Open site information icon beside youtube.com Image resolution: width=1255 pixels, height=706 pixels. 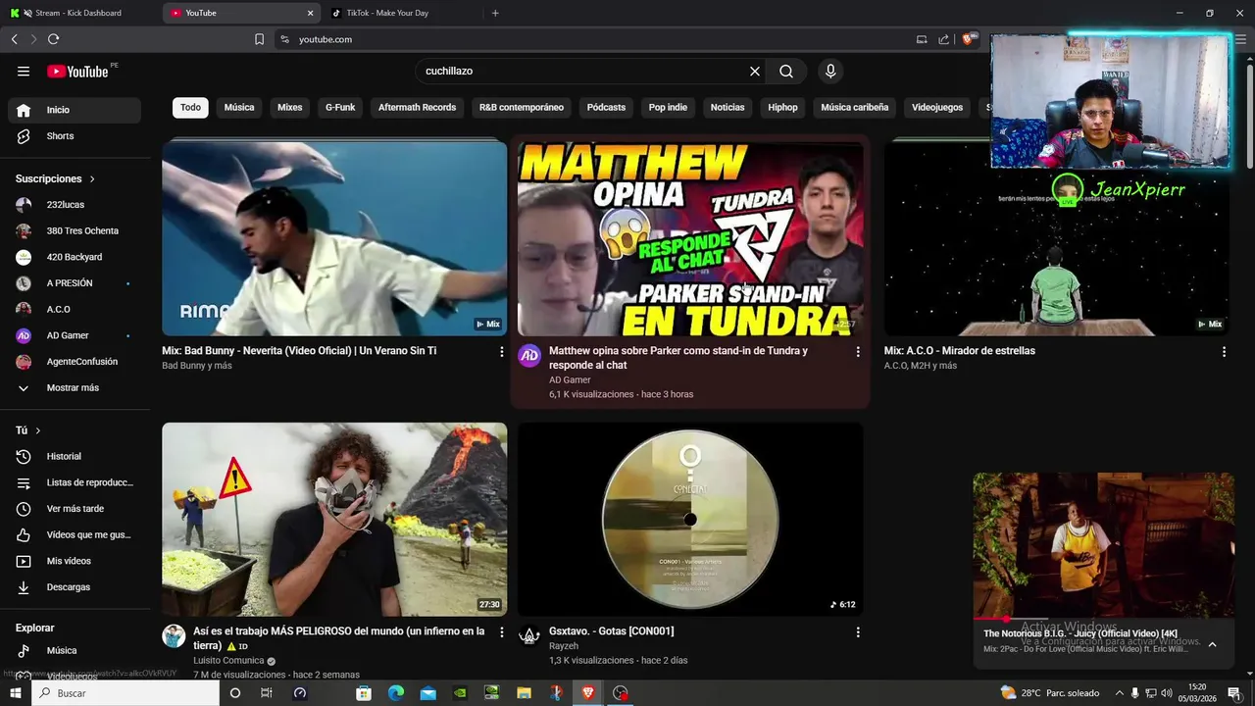tap(284, 39)
